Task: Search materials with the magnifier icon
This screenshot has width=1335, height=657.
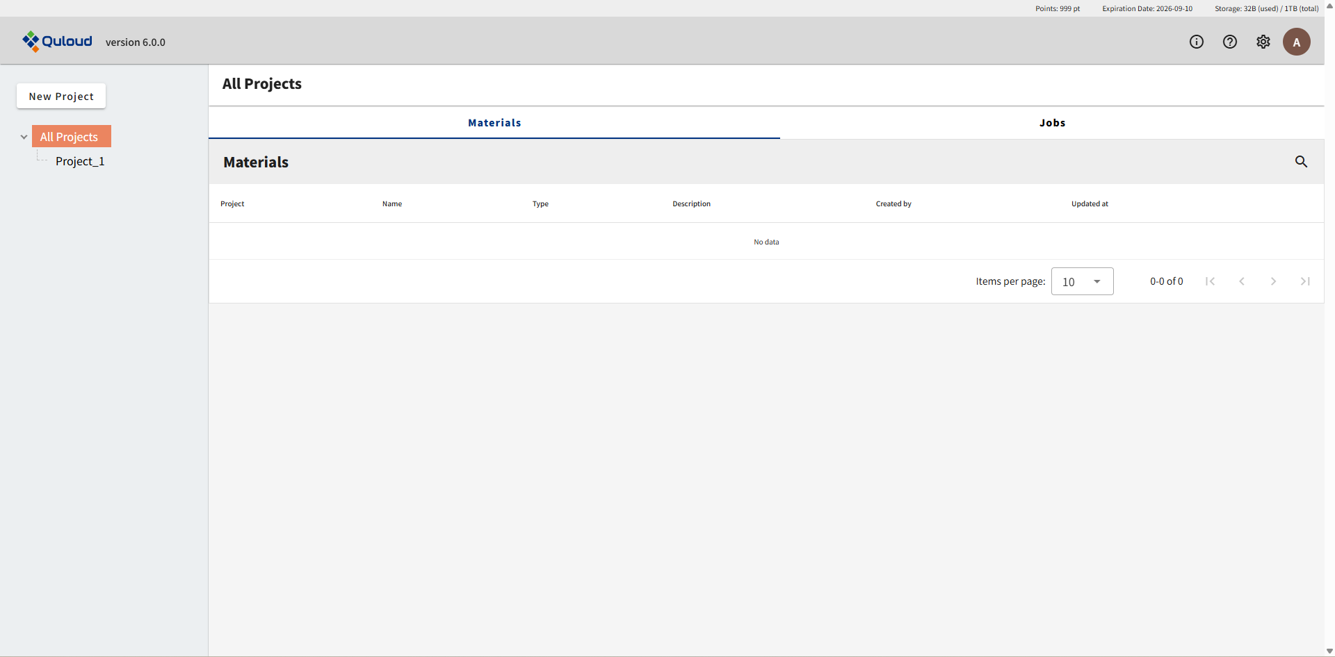Action: point(1301,162)
